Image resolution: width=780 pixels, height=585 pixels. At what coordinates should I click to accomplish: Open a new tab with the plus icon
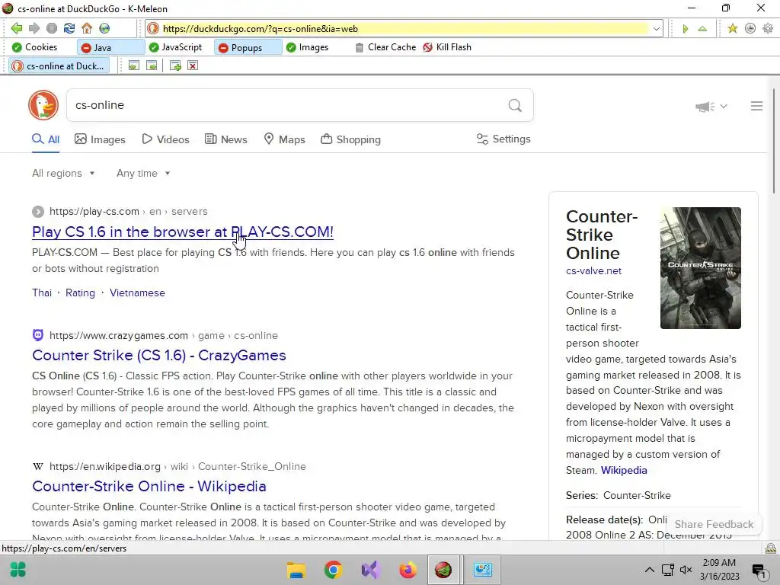pos(175,66)
